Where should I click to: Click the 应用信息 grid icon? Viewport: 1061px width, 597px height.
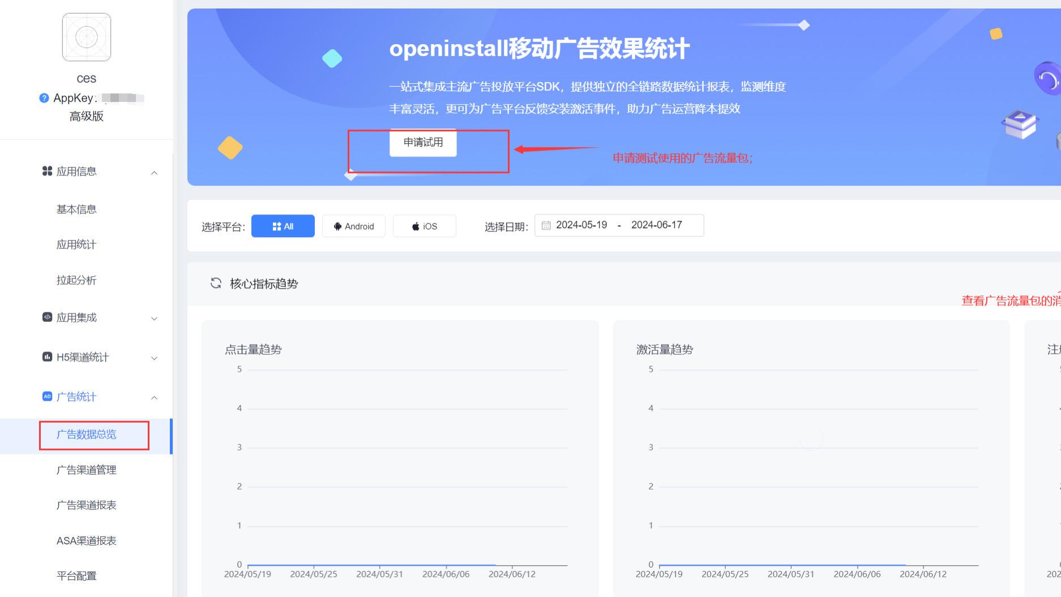point(48,171)
